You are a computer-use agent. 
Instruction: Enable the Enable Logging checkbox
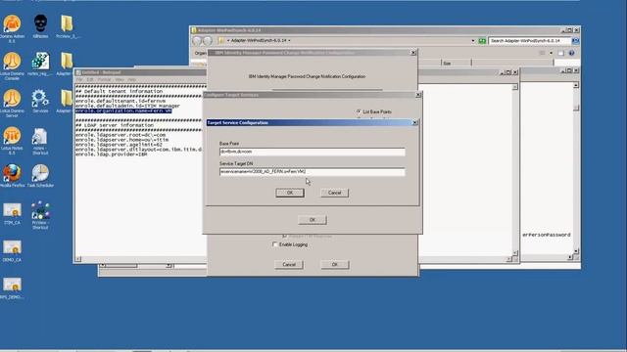(x=274, y=244)
